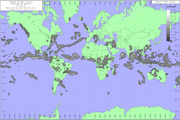
Task: Click the 0.73 legend value
Action: click(173, 19)
